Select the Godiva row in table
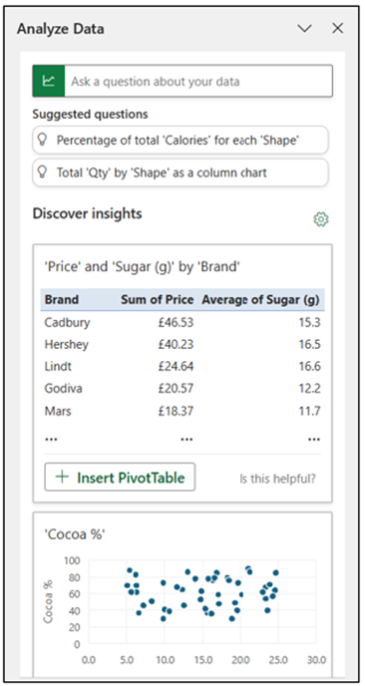The width and height of the screenshot is (365, 686). [x=182, y=388]
